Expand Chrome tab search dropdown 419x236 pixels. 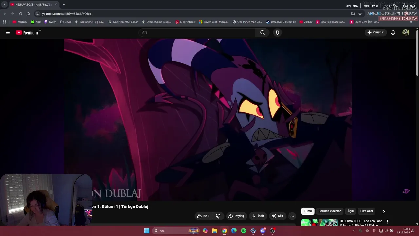tap(4, 4)
